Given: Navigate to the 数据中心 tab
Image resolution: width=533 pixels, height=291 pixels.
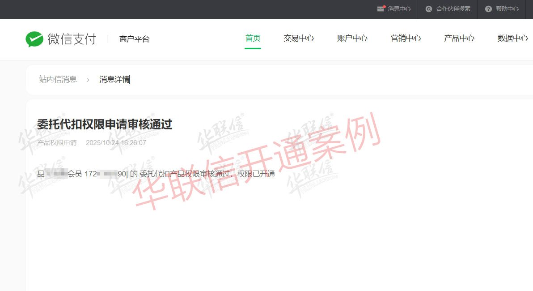Looking at the screenshot, I should pos(512,39).
